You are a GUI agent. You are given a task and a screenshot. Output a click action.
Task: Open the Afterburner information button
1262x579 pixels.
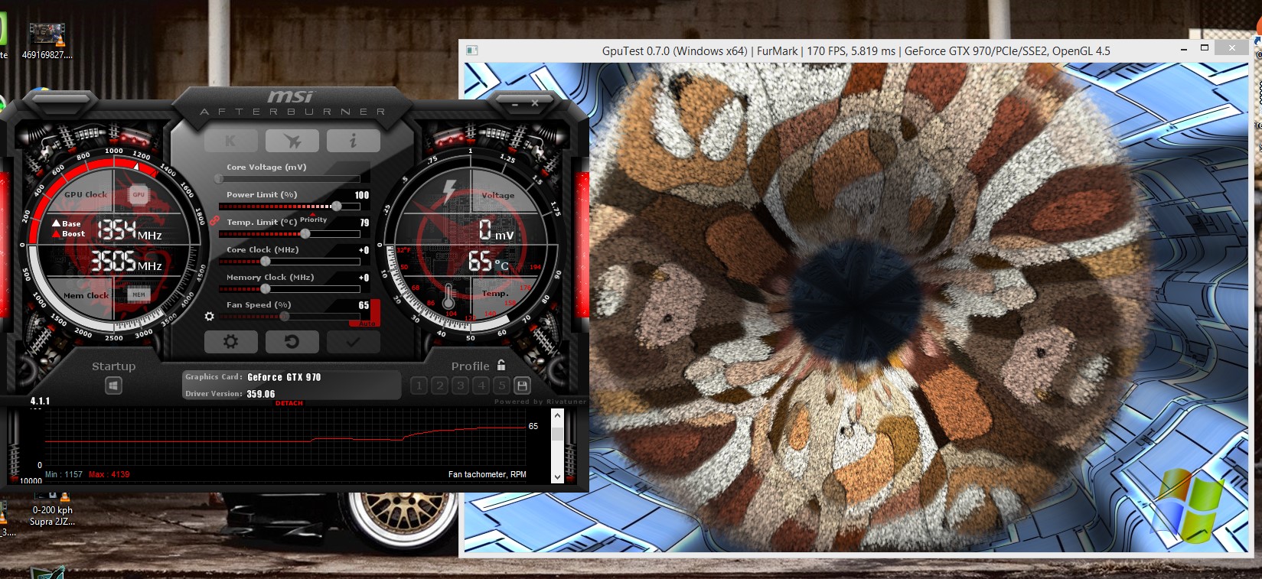353,141
